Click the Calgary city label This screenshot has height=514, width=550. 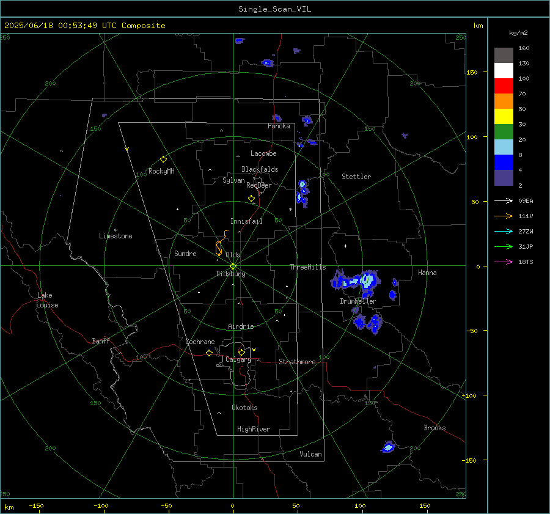click(x=238, y=359)
